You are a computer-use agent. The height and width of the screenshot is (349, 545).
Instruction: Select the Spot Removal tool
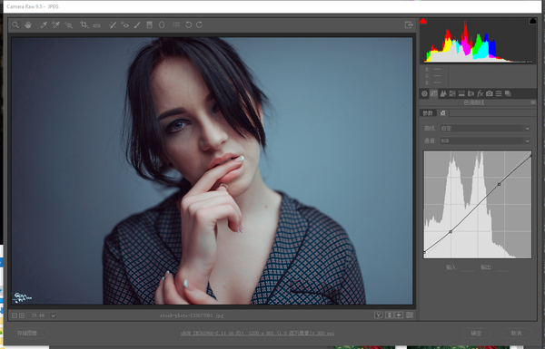pyautogui.click(x=113, y=24)
